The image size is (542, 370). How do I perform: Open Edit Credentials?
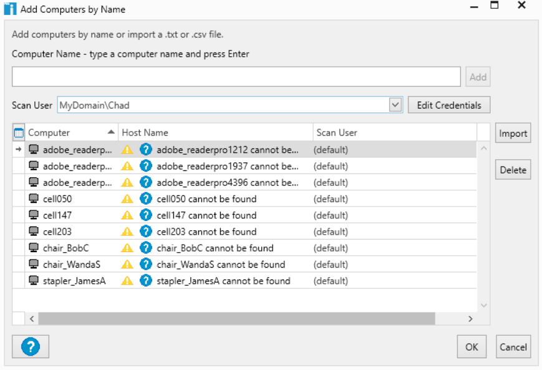pos(449,105)
